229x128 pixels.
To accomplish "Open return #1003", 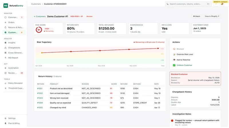I will coord(40,98).
